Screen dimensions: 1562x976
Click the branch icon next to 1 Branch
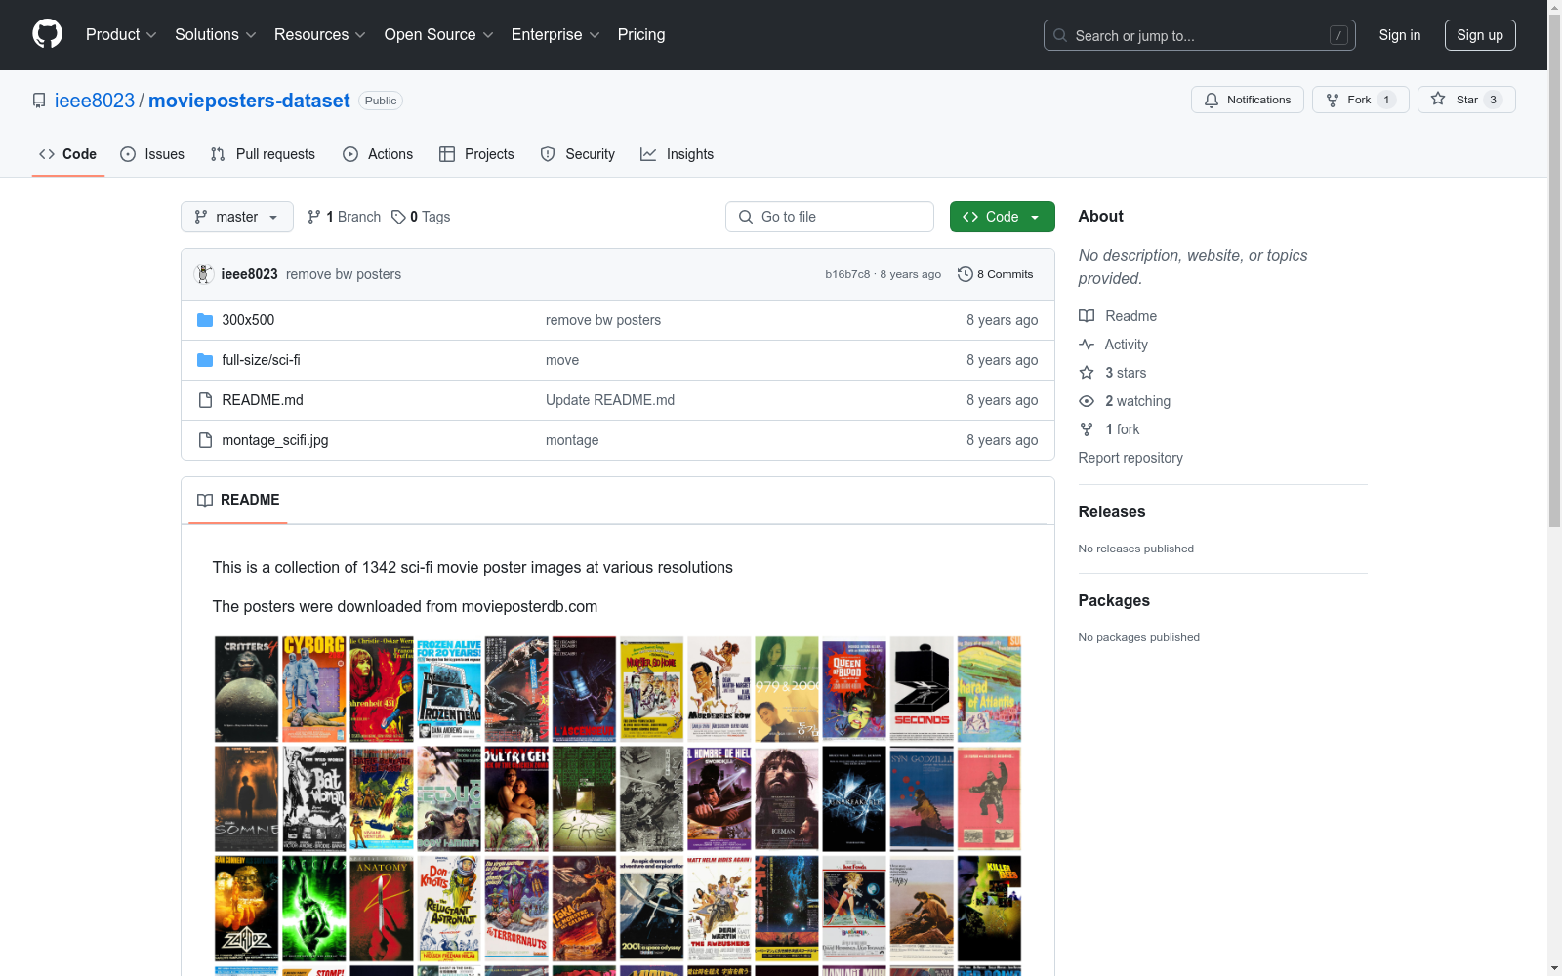tap(314, 217)
